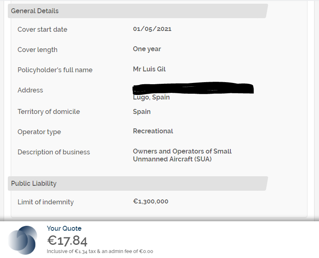Click the Limit of indemnity label
The image size is (319, 258).
[45, 202]
